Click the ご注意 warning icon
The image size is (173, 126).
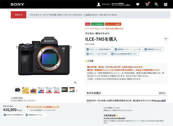pyautogui.click(x=86, y=61)
